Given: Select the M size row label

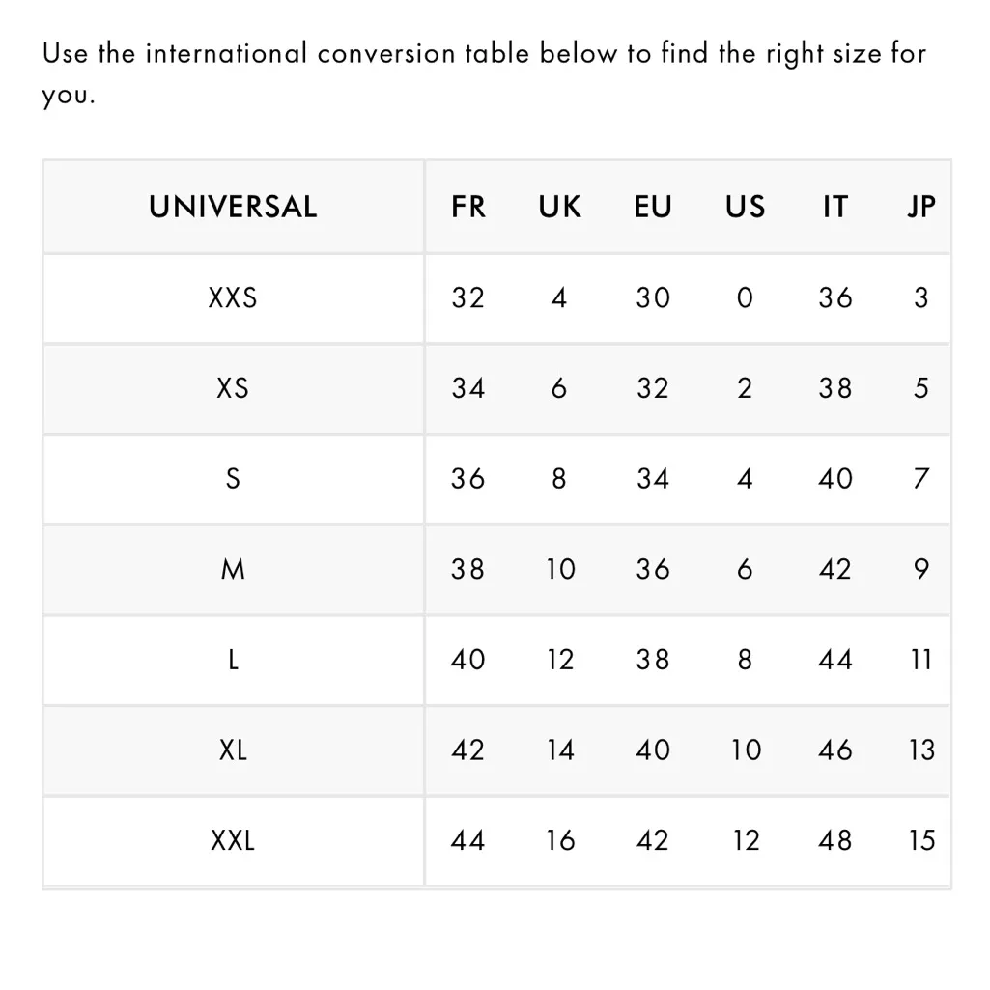Looking at the screenshot, I should coord(233,570).
